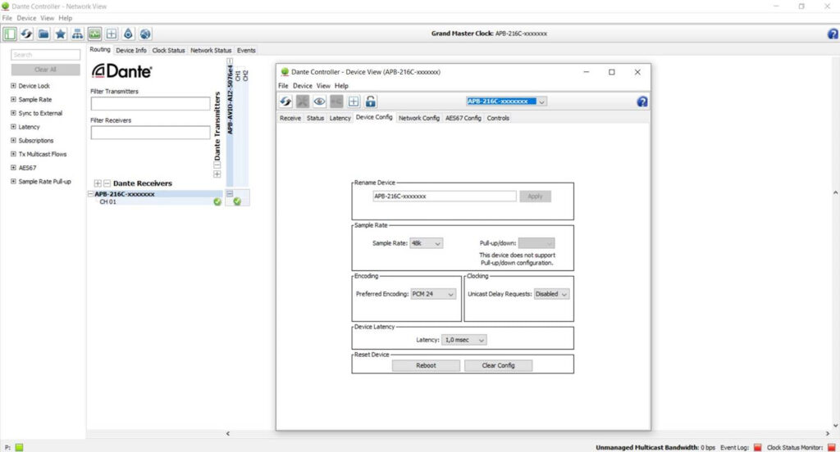
Task: Collapse the APB-216C-xxxxxxxx receiver row
Action: 90,194
